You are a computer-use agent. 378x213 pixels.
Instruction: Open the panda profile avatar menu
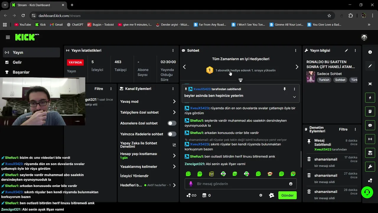click(x=364, y=37)
